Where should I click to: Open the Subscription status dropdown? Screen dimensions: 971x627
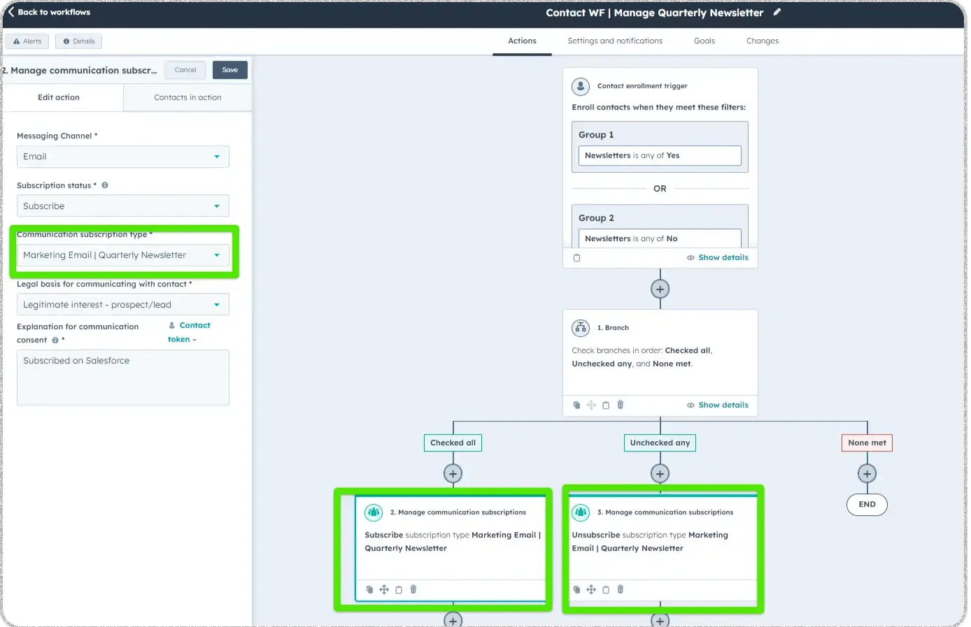[x=122, y=206]
